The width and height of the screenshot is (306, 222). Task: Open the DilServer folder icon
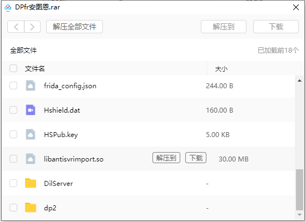pyautogui.click(x=31, y=183)
